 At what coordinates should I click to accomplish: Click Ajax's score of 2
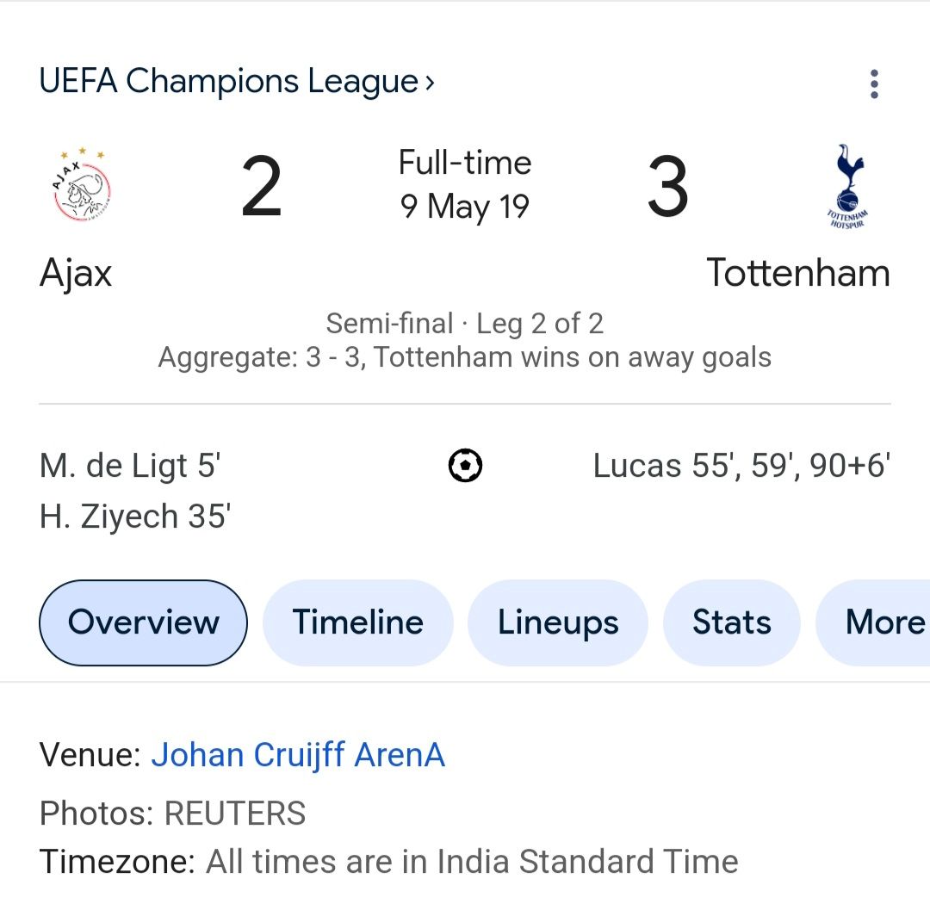tap(261, 188)
